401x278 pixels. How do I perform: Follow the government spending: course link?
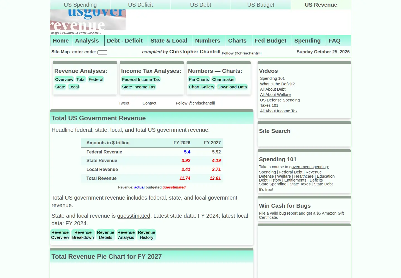click(309, 167)
